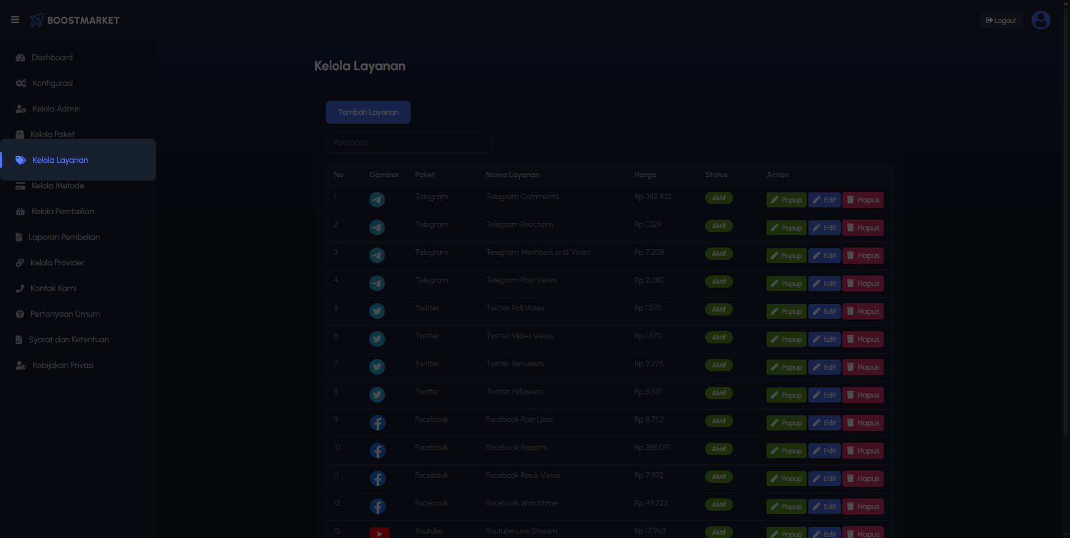Select price Rp 342.432 cell
Viewport: 1070px width, 538px height.
point(653,197)
